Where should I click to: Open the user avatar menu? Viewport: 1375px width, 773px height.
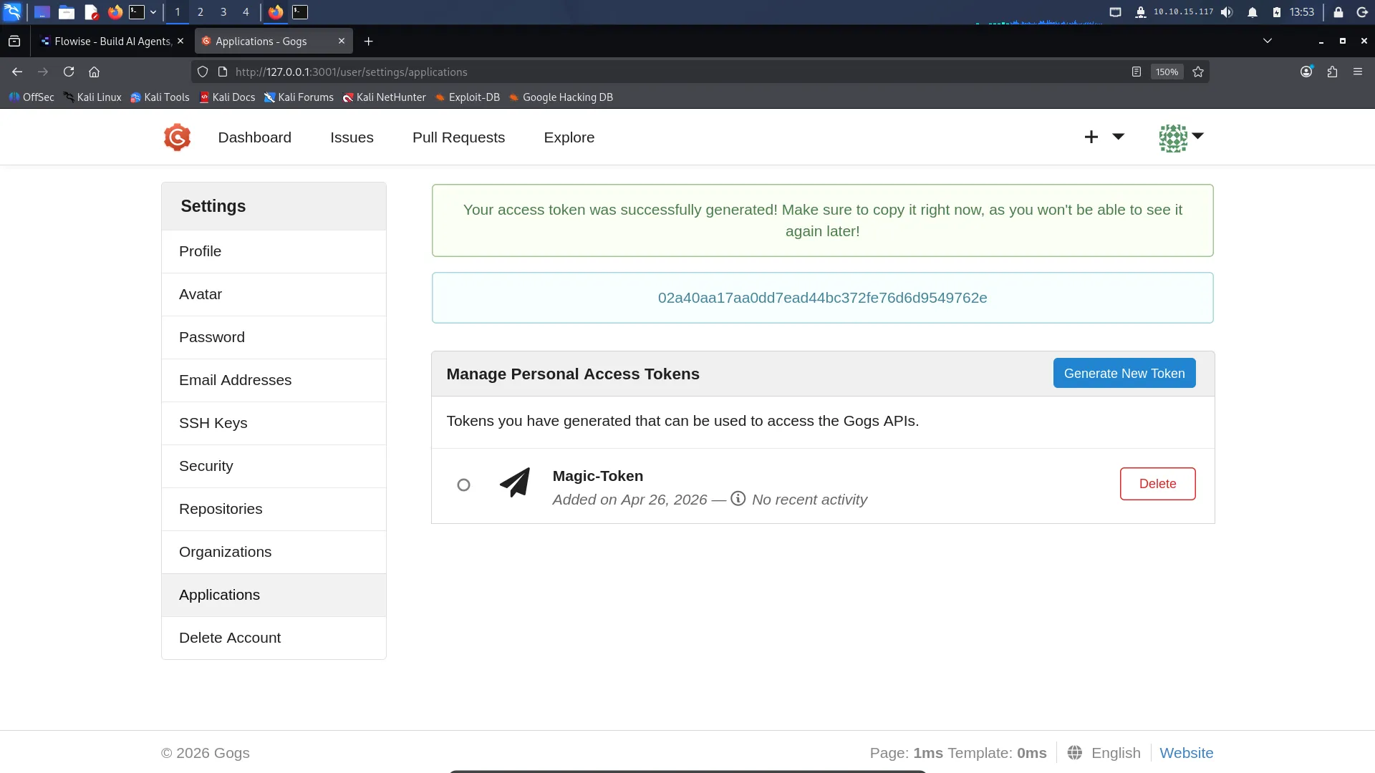click(1181, 137)
